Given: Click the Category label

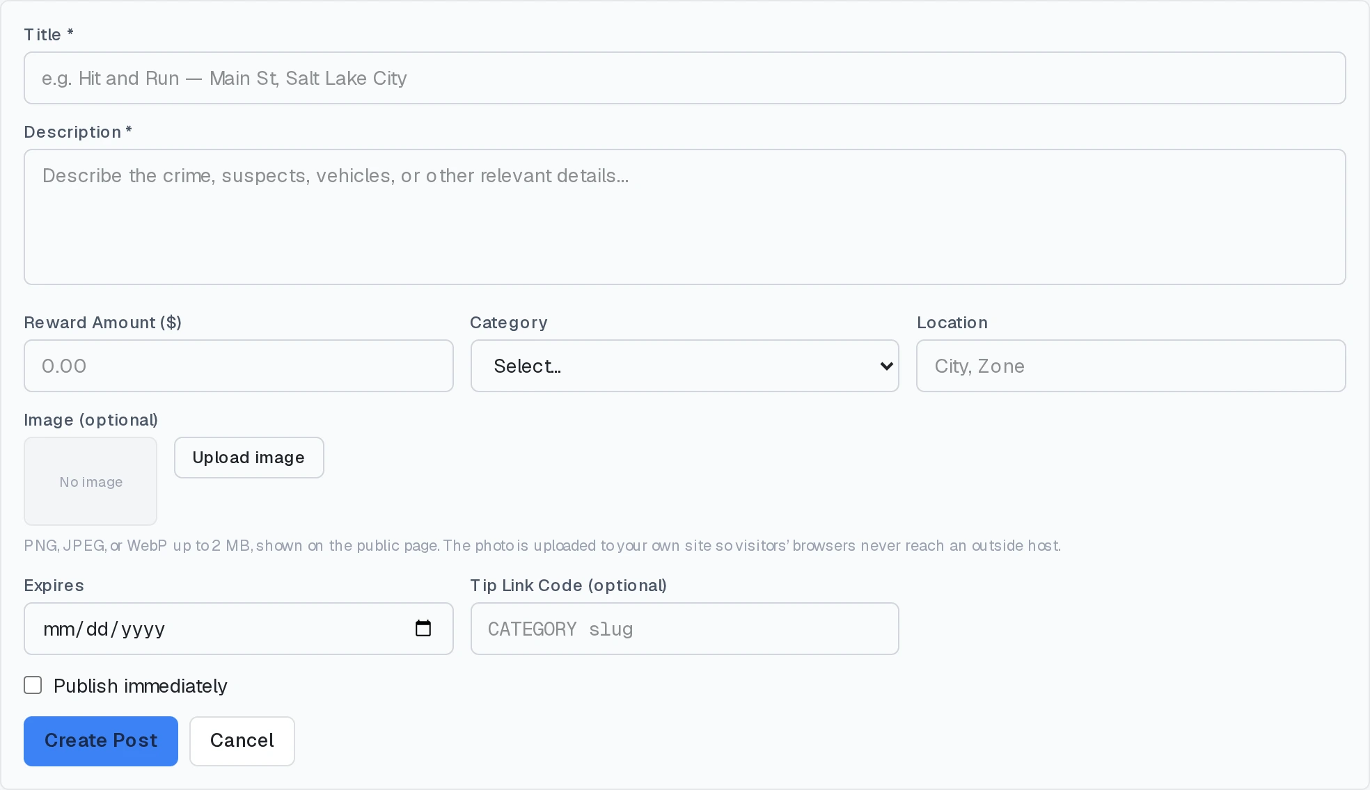Looking at the screenshot, I should pyautogui.click(x=509, y=323).
